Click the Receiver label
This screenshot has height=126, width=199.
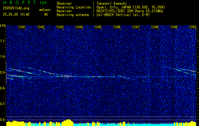[x=64, y=11]
